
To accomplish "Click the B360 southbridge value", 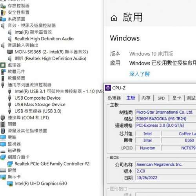I will click(x=189, y=140).
